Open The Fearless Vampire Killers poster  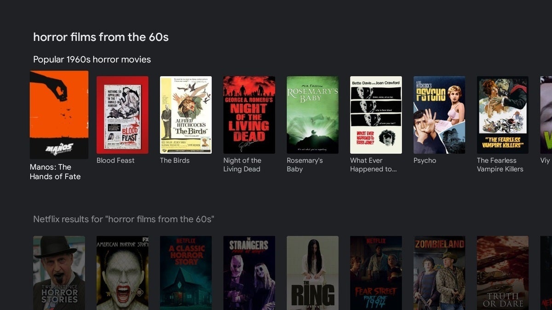[x=503, y=115]
